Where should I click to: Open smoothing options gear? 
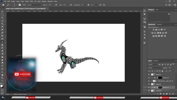tap(88, 5)
